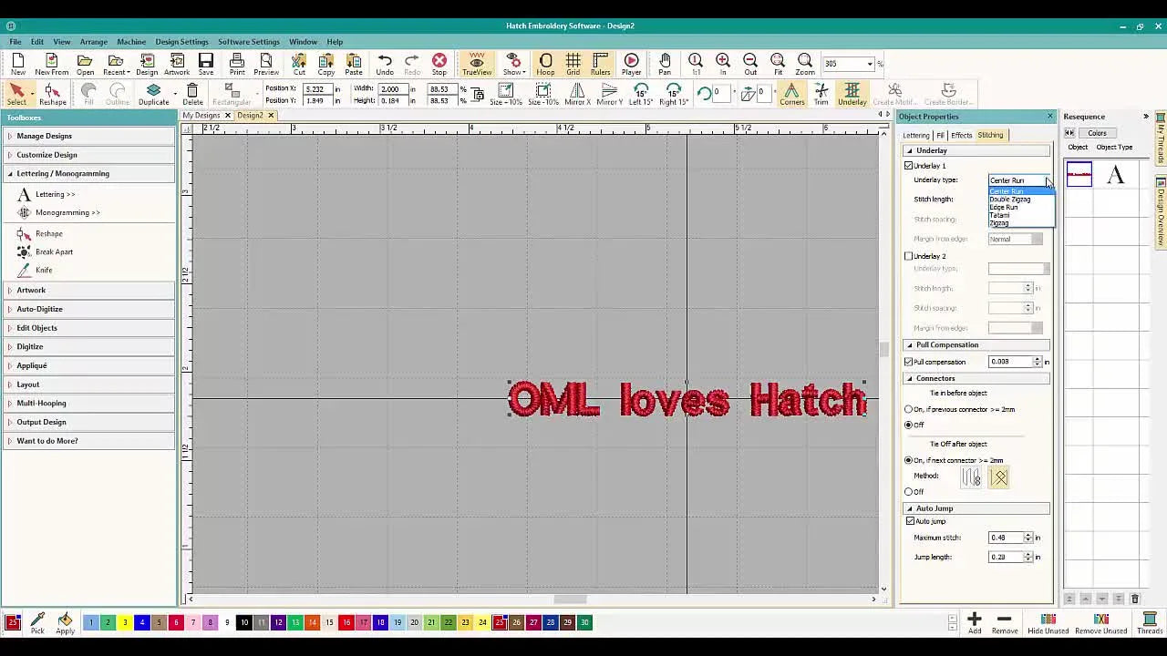Click the New design icon
This screenshot has width=1167, height=656.
18,64
